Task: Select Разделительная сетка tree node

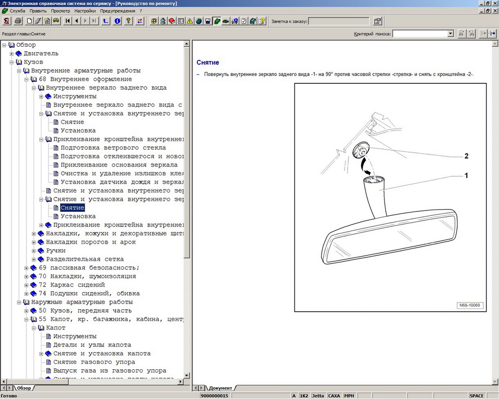Action: click(x=85, y=259)
